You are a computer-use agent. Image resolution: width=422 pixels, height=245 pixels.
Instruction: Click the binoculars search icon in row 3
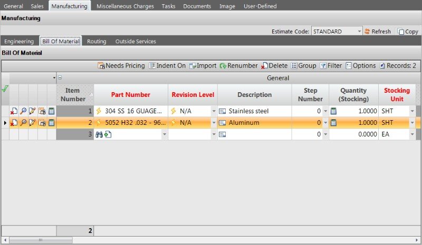click(x=99, y=134)
